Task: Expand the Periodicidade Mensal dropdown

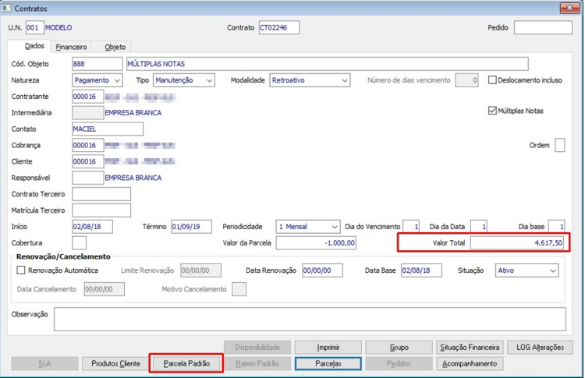Action: pos(308,227)
